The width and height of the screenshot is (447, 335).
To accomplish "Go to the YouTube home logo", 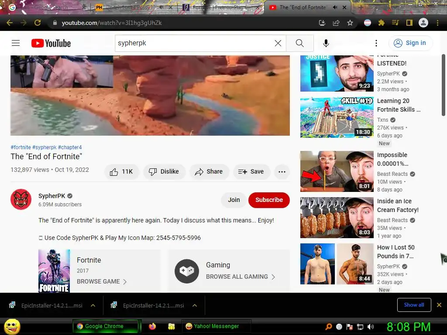I will (x=51, y=43).
